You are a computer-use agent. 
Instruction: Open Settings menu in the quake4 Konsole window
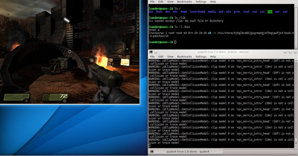pyautogui.click(x=201, y=57)
